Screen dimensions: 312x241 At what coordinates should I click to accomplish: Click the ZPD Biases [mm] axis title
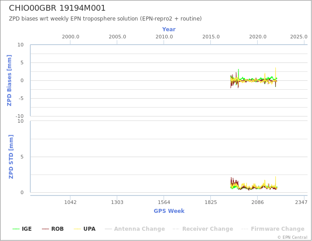(9, 80)
